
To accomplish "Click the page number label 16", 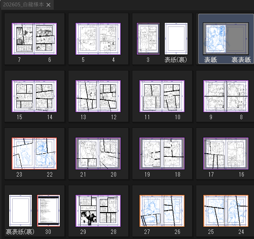I will (241, 175).
